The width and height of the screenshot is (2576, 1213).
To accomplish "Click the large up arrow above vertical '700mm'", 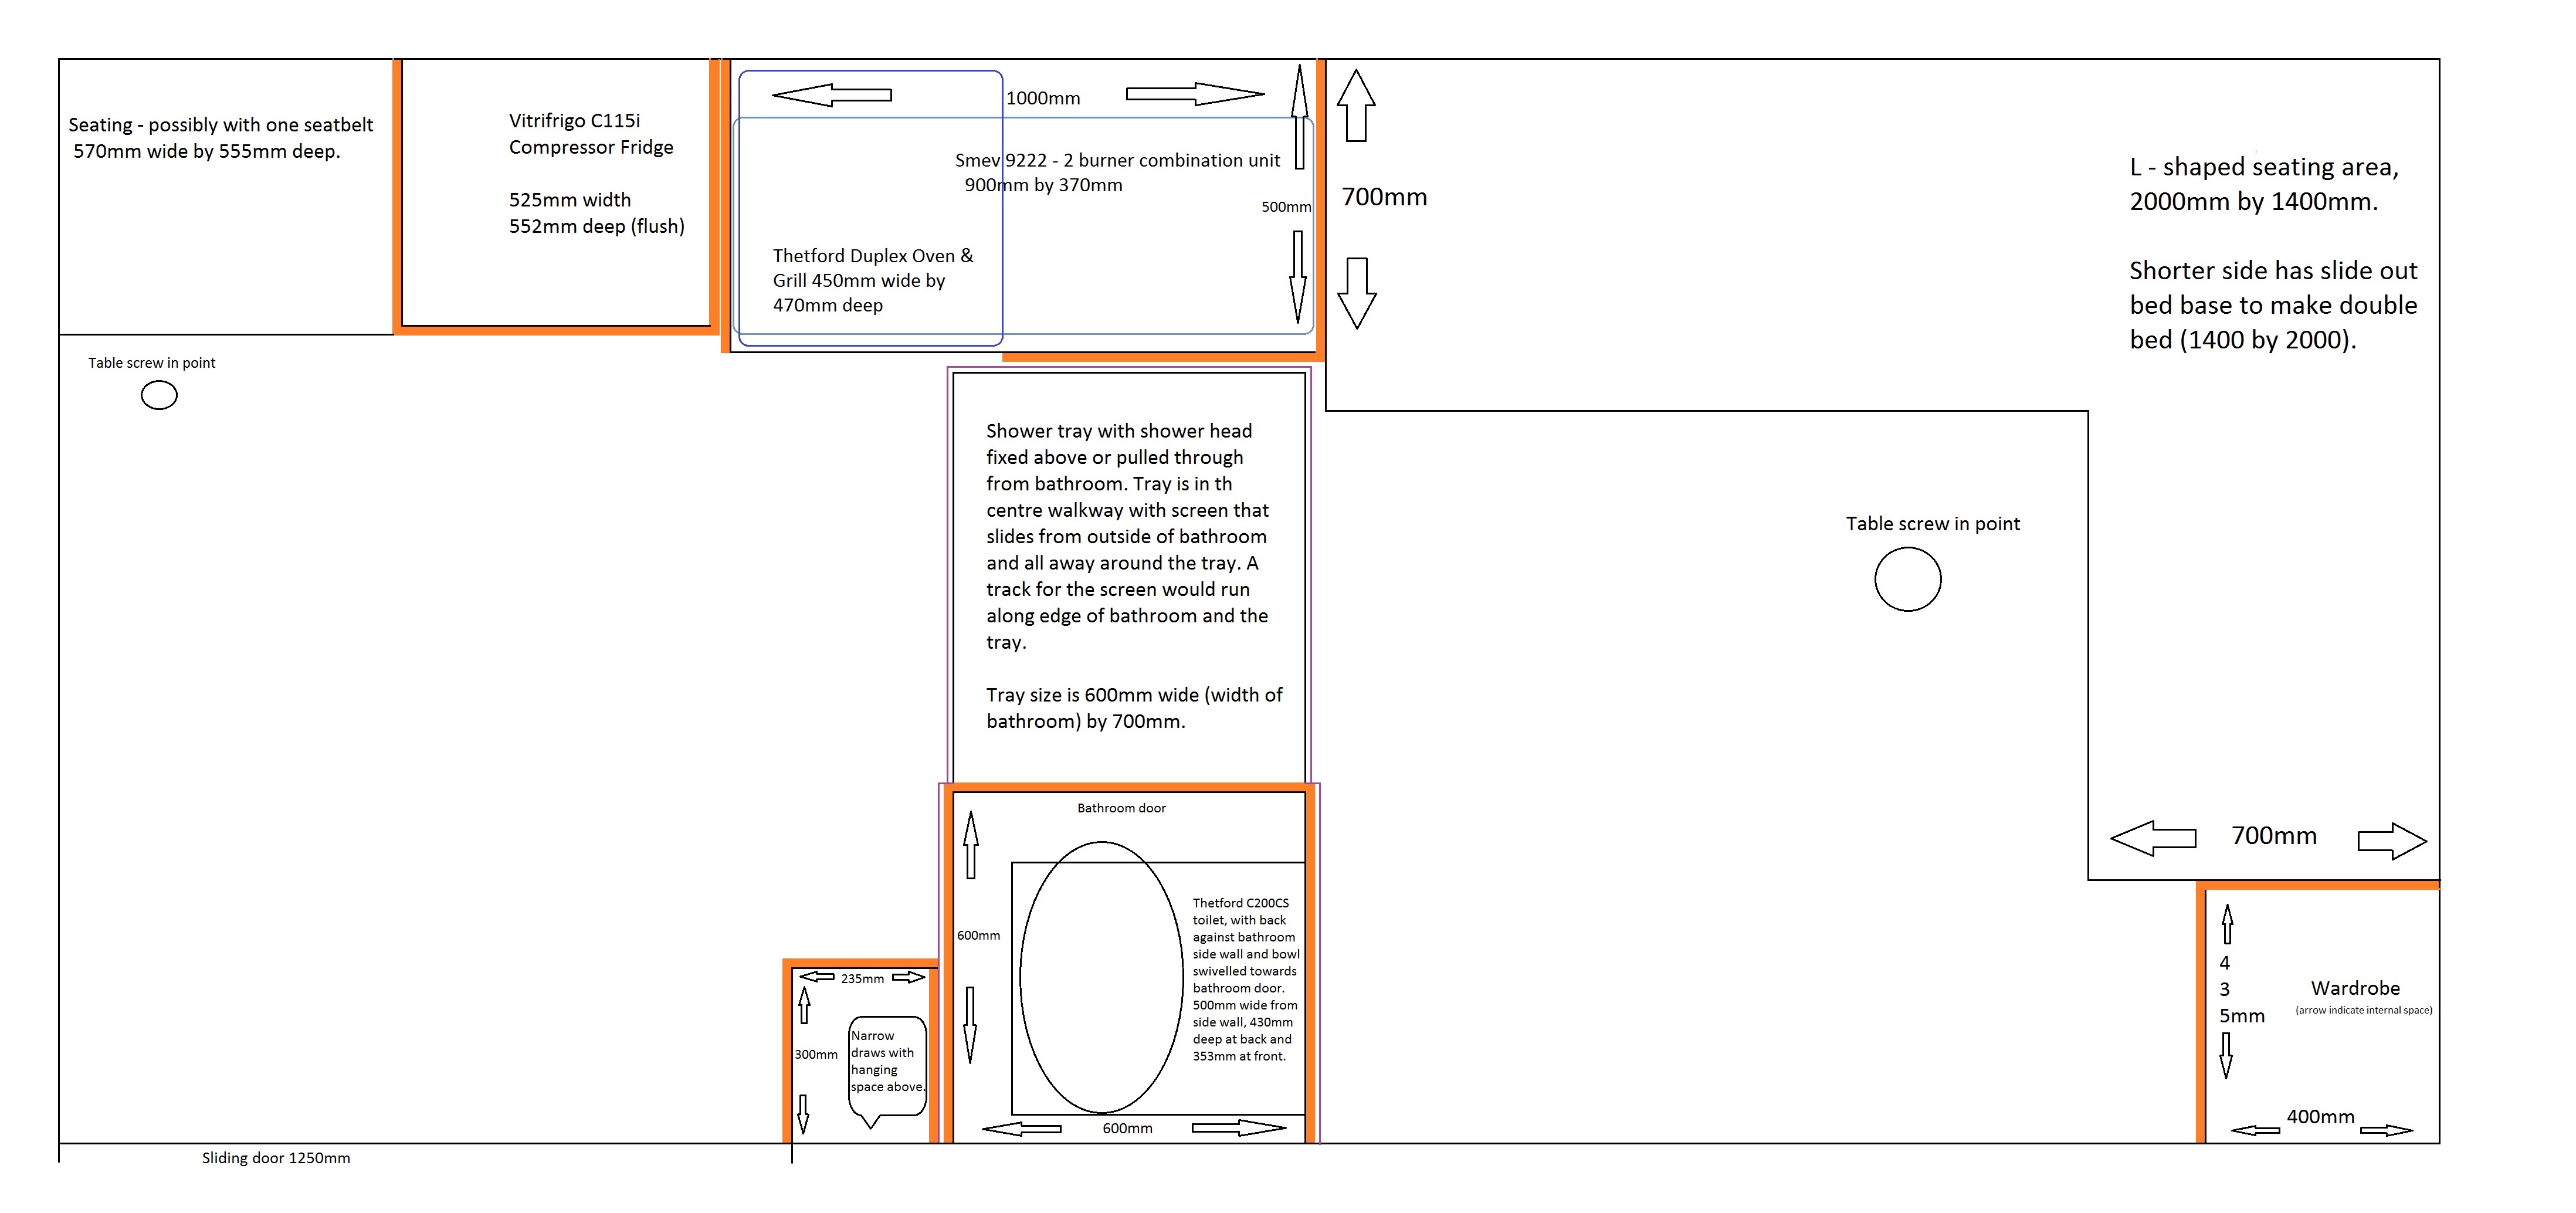I will [x=1356, y=105].
